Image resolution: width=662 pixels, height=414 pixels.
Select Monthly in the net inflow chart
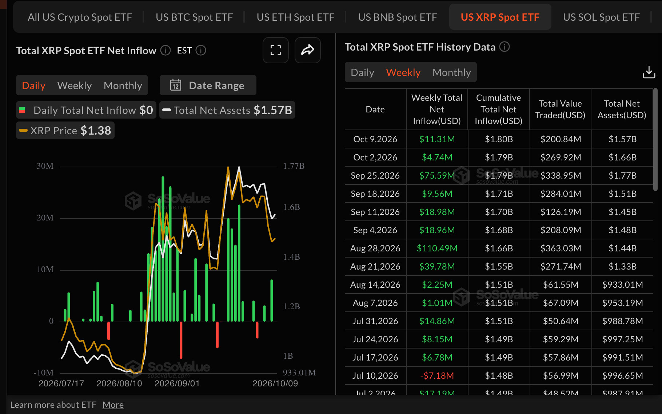[123, 85]
